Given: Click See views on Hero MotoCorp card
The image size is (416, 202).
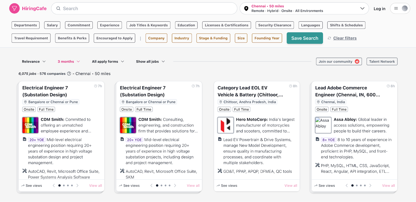Looking at the screenshot, I should pyautogui.click(x=227, y=186).
